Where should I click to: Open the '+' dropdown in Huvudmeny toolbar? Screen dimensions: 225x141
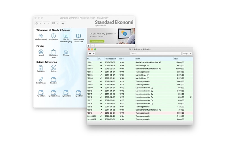(x=46, y=23)
